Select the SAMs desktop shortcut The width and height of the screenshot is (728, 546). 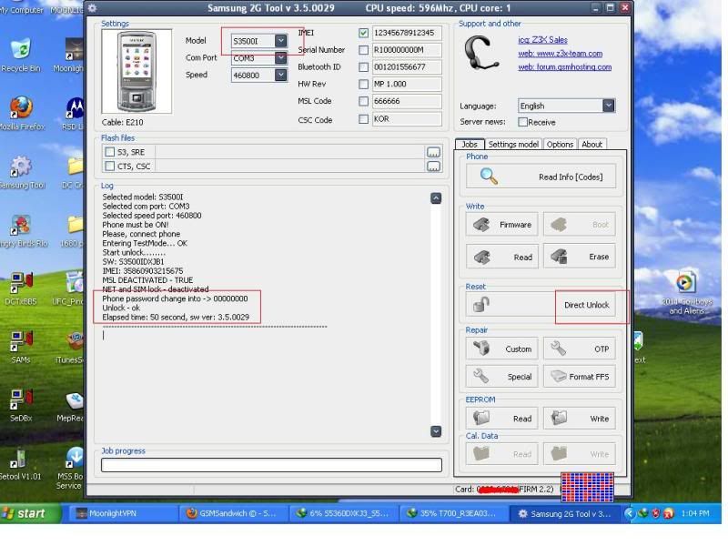coord(21,347)
